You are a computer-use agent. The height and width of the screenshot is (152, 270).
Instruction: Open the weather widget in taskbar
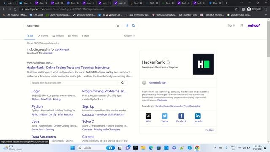point(13,148)
